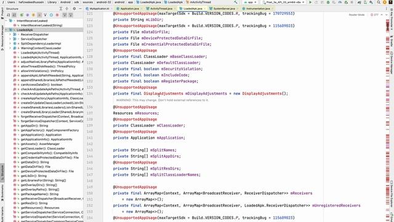Open Bookmarks side tool tab
This screenshot has height=222, width=394.
2,193
